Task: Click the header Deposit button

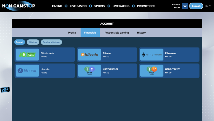Action: pyautogui.click(x=196, y=6)
